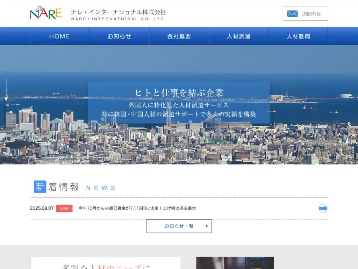The height and width of the screenshot is (269, 358).
Task: Click NARE・INTERNATIONAL CO.,LTD. text
Action: click(x=118, y=19)
